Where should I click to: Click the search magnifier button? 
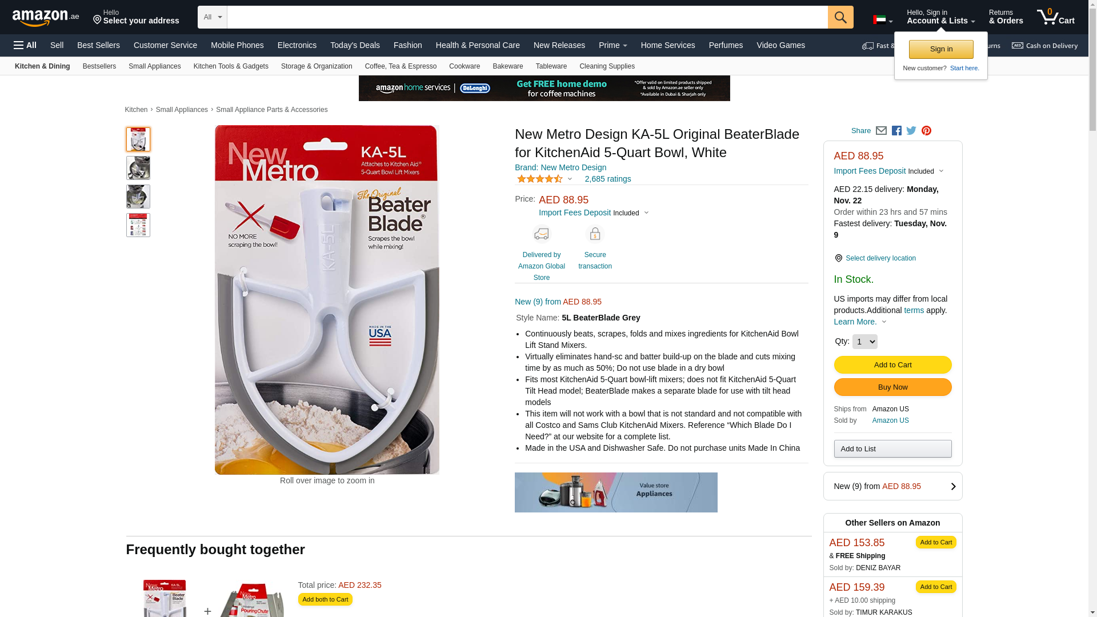[840, 17]
